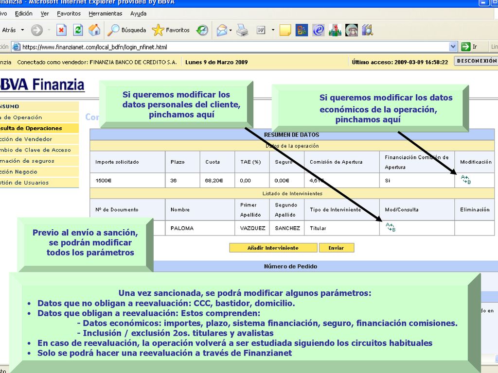Screen dimensions: 498x373
Task: Expand the Edit with Word dropdown arrow
Action: (273, 30)
